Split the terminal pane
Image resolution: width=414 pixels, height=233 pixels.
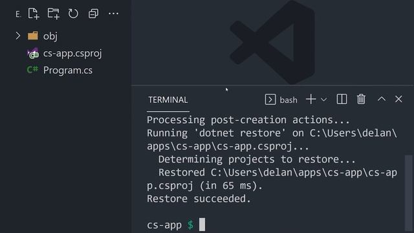tap(342, 99)
